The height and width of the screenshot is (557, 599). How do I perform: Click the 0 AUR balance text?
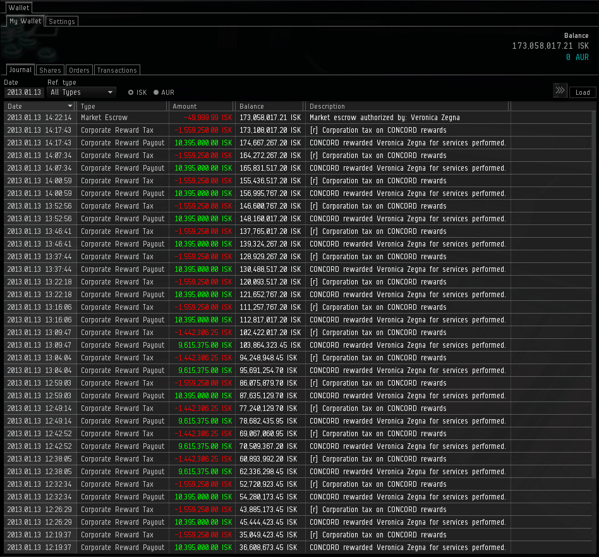tap(578, 57)
